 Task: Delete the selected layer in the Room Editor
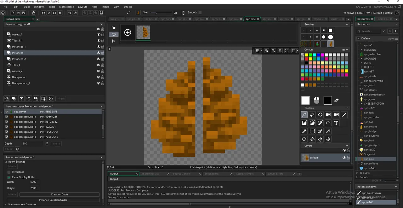[51, 99]
